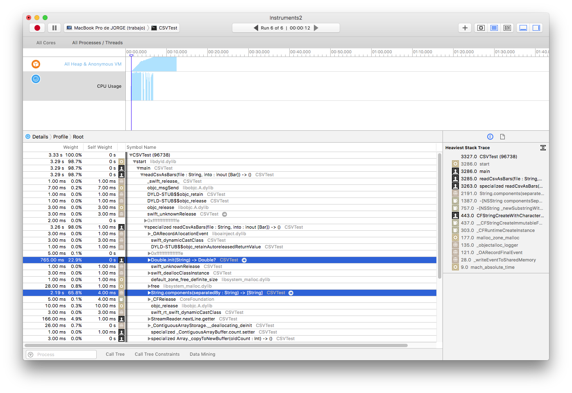572x393 pixels.
Task: Click the Profile breadcrumb item
Action: pyautogui.click(x=61, y=137)
